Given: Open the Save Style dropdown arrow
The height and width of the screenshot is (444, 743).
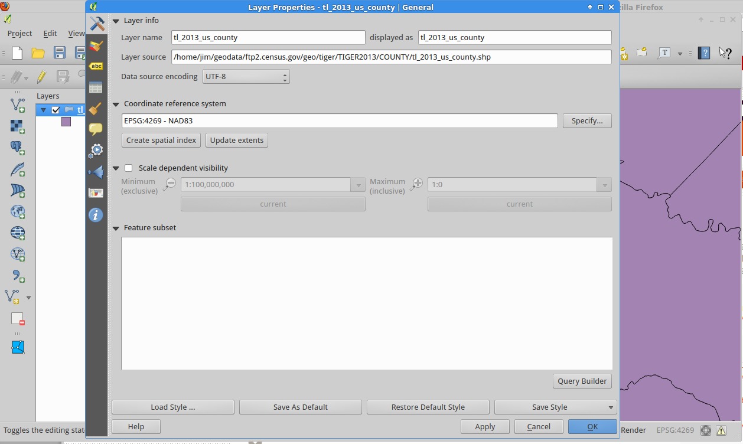Looking at the screenshot, I should click(x=610, y=407).
